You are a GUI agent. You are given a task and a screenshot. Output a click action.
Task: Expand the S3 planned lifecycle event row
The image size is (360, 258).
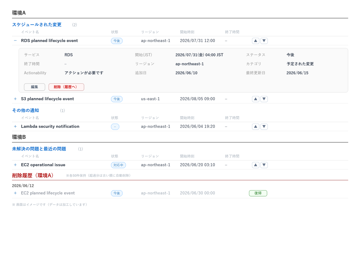tap(15, 99)
